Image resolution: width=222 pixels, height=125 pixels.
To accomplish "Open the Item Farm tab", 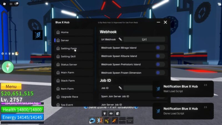I will click(x=74, y=89).
